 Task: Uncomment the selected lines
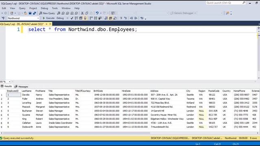(x=126, y=18)
